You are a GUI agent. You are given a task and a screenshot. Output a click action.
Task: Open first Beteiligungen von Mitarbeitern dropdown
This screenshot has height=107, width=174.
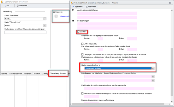click(153, 77)
